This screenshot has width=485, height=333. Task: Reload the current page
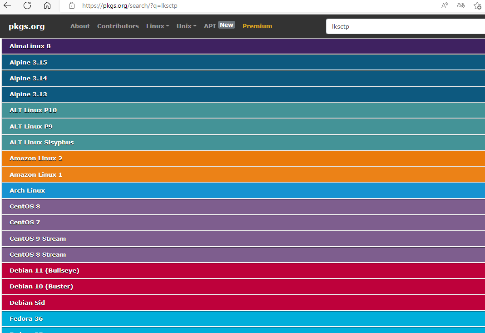pos(27,5)
